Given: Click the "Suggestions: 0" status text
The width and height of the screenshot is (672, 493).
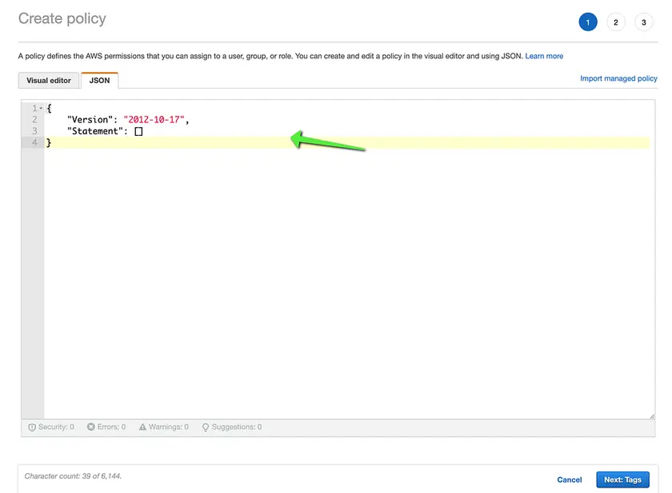Looking at the screenshot, I should pyautogui.click(x=237, y=427).
